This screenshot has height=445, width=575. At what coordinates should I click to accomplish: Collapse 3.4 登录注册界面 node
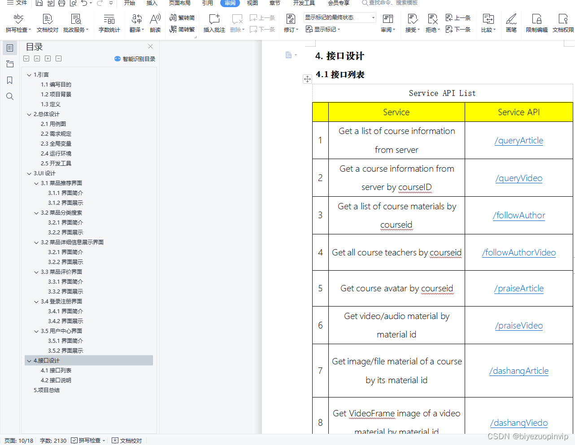(x=36, y=302)
